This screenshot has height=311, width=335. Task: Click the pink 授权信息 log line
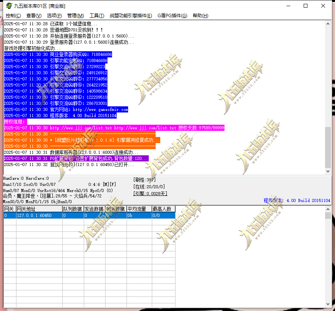[15, 122]
